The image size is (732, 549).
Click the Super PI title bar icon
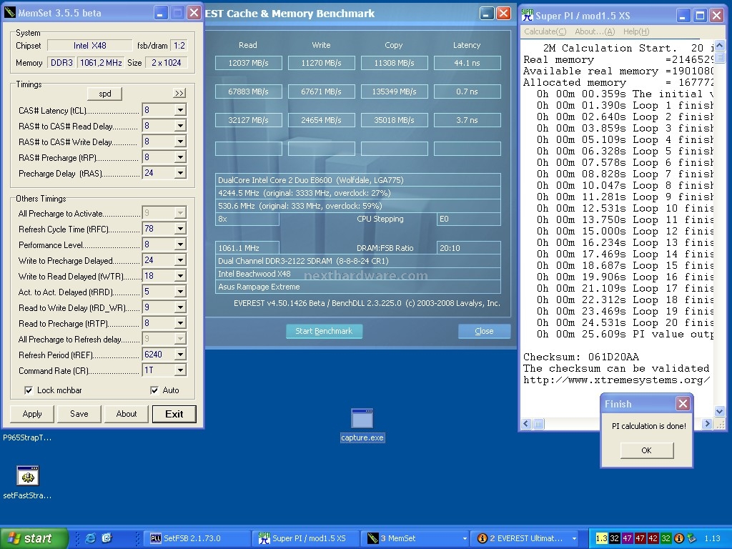click(x=527, y=16)
